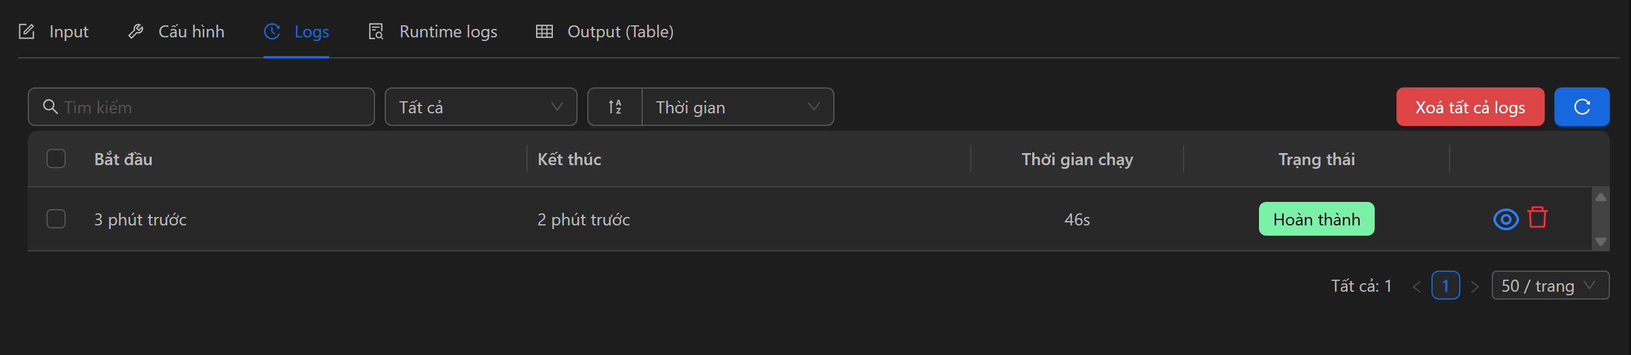This screenshot has width=1631, height=355.
Task: View log details with eye icon
Action: tap(1505, 219)
